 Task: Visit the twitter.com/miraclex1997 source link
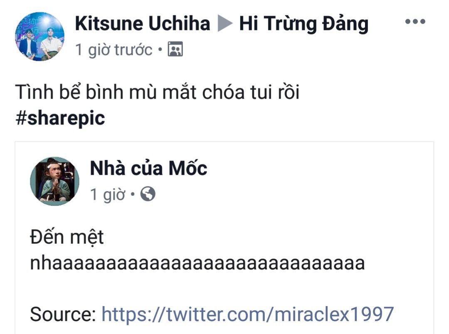point(247,314)
